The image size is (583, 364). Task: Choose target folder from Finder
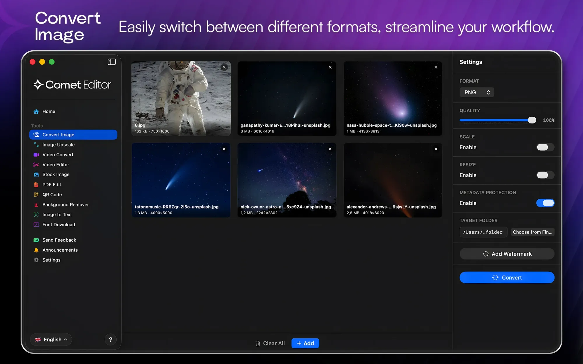[x=532, y=232]
